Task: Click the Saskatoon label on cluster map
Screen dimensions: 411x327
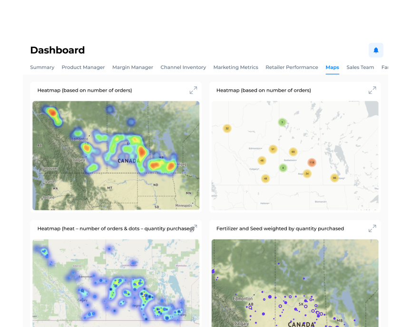Action: pos(290,160)
